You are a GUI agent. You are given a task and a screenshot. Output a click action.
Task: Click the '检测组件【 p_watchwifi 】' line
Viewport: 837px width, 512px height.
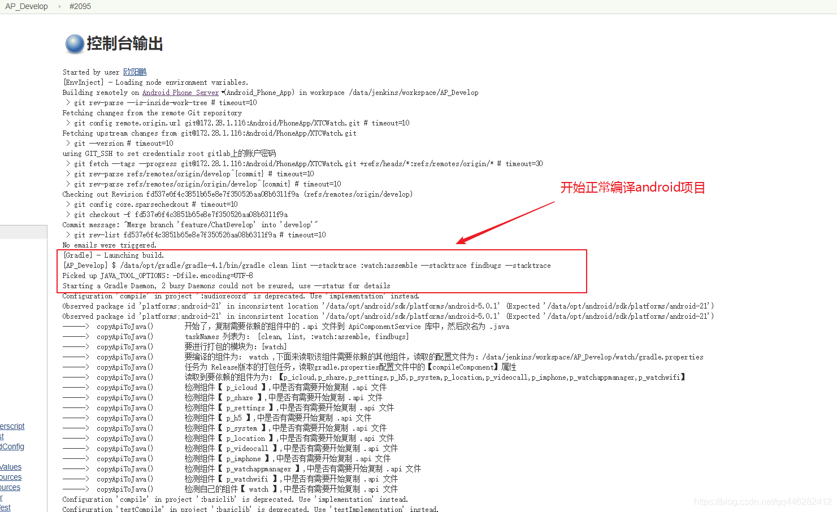pos(231,479)
